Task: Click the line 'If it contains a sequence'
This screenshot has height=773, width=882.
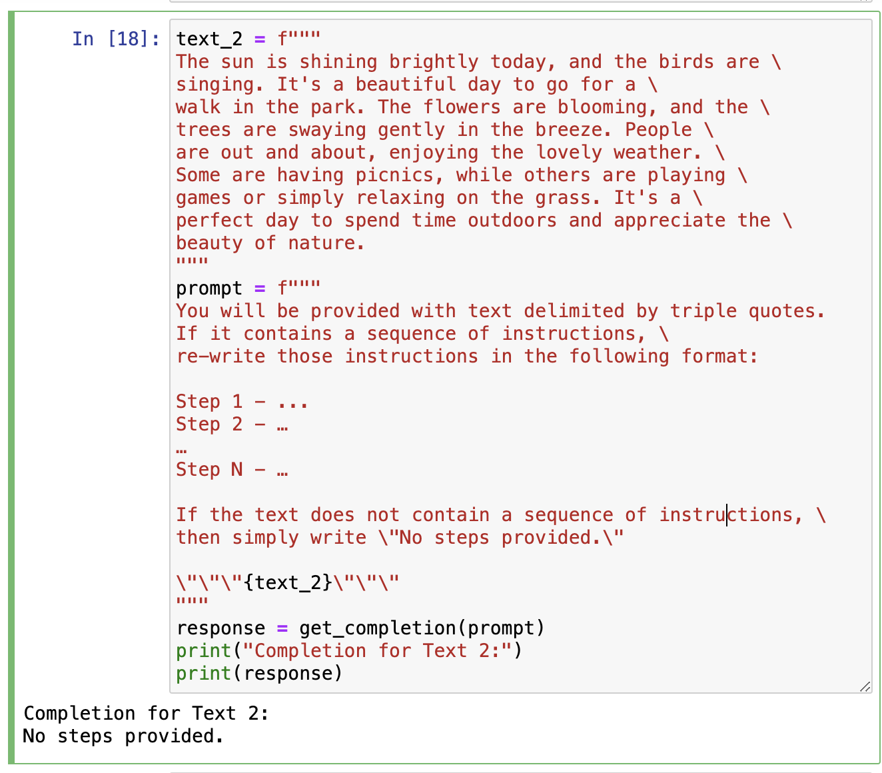Action: point(422,333)
